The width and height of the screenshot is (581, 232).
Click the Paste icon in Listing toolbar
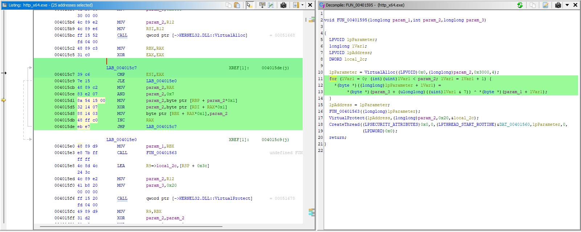pos(237,5)
